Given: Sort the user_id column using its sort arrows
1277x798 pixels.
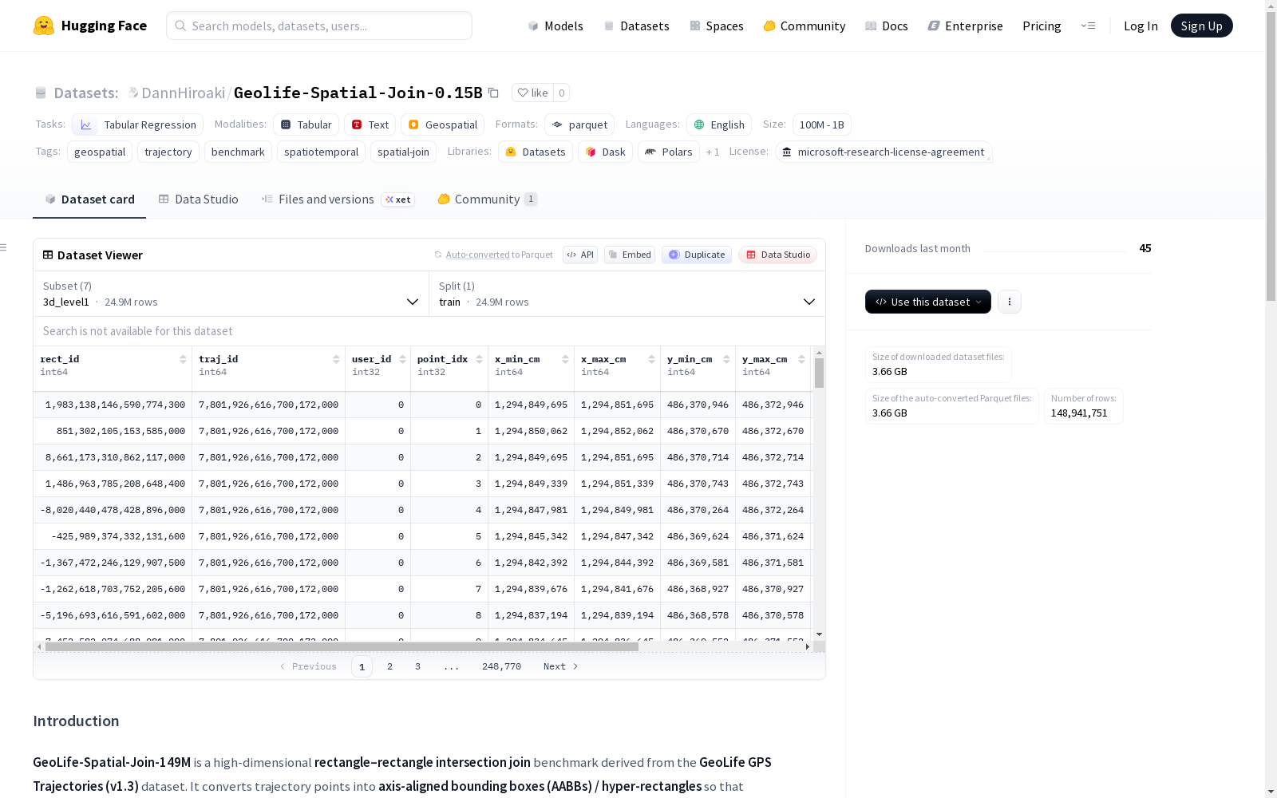Looking at the screenshot, I should tap(402, 359).
